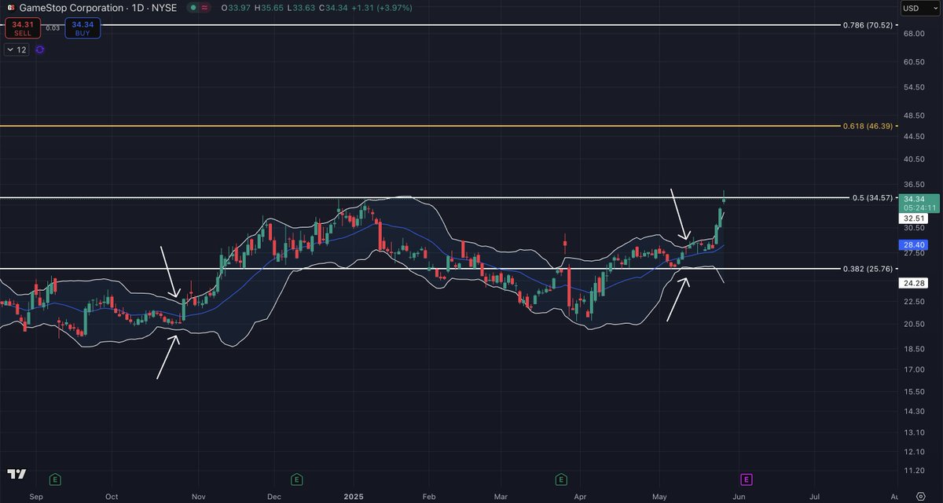Click the H35.65 high value
Viewport: 943px width, 503px height.
[x=268, y=8]
